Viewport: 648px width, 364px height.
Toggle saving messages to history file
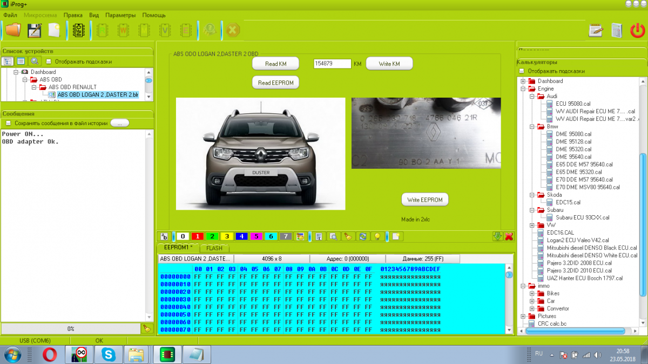8,123
